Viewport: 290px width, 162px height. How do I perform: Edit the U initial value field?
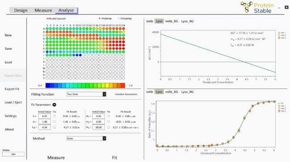(x=44, y=122)
